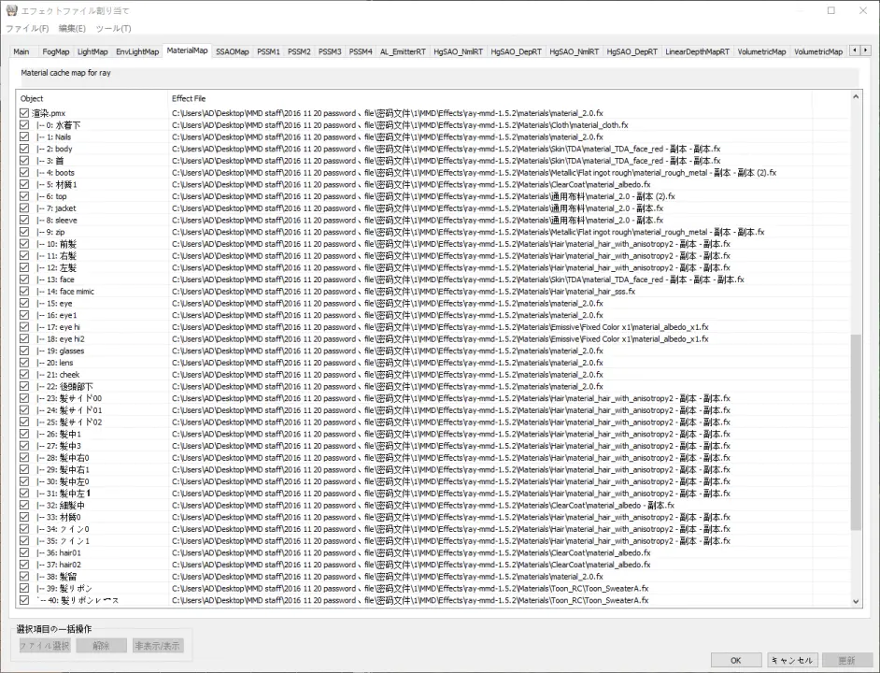Click eye hi row material_albedo_x1.fx path

[440, 327]
